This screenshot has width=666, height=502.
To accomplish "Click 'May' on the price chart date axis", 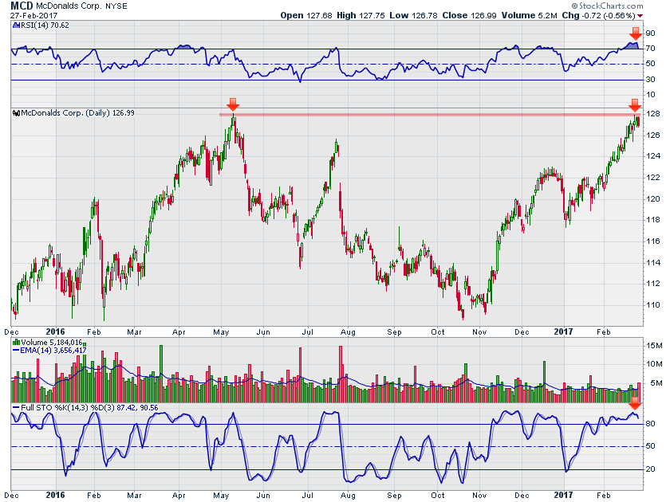I will (x=221, y=332).
